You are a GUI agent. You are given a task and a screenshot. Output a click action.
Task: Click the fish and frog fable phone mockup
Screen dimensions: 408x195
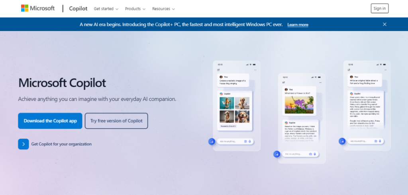367,106
